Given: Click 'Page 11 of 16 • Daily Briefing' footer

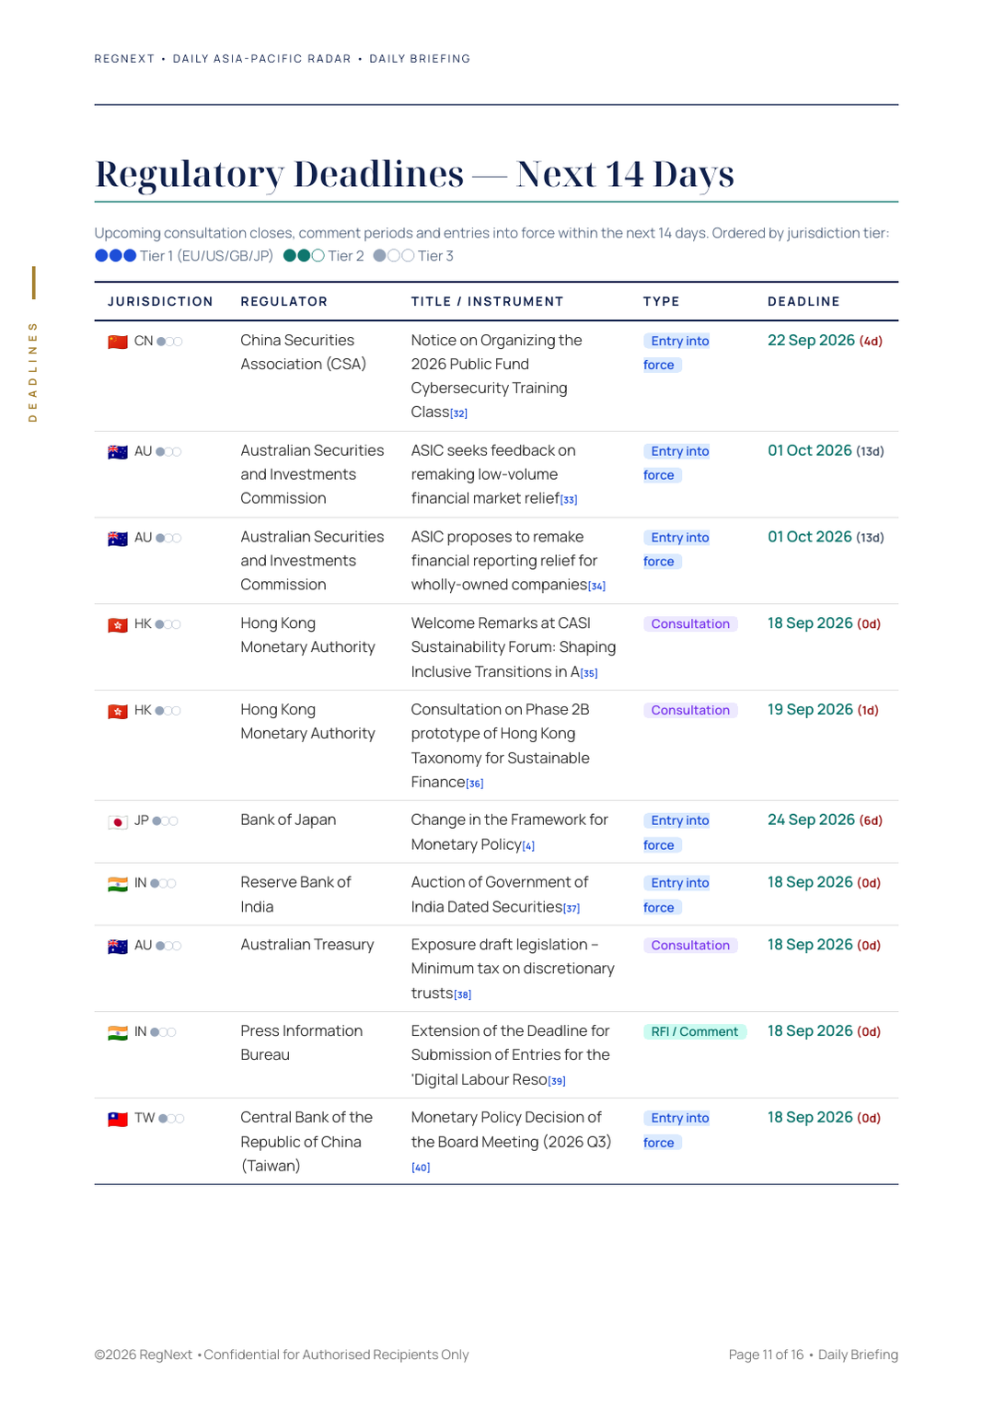Looking at the screenshot, I should (x=814, y=1355).
